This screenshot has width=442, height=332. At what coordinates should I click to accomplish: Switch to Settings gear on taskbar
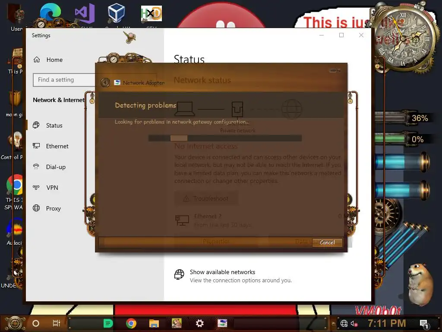(x=199, y=323)
